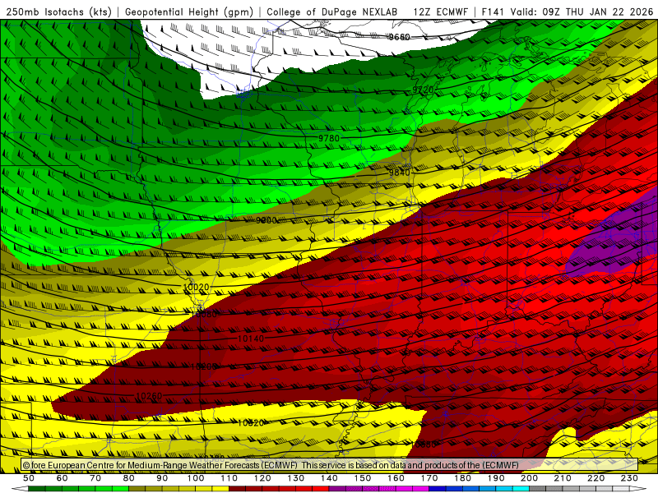Viewport: 658px width, 493px height.
Task: Click the 10320 height contour label
Action: (x=251, y=423)
